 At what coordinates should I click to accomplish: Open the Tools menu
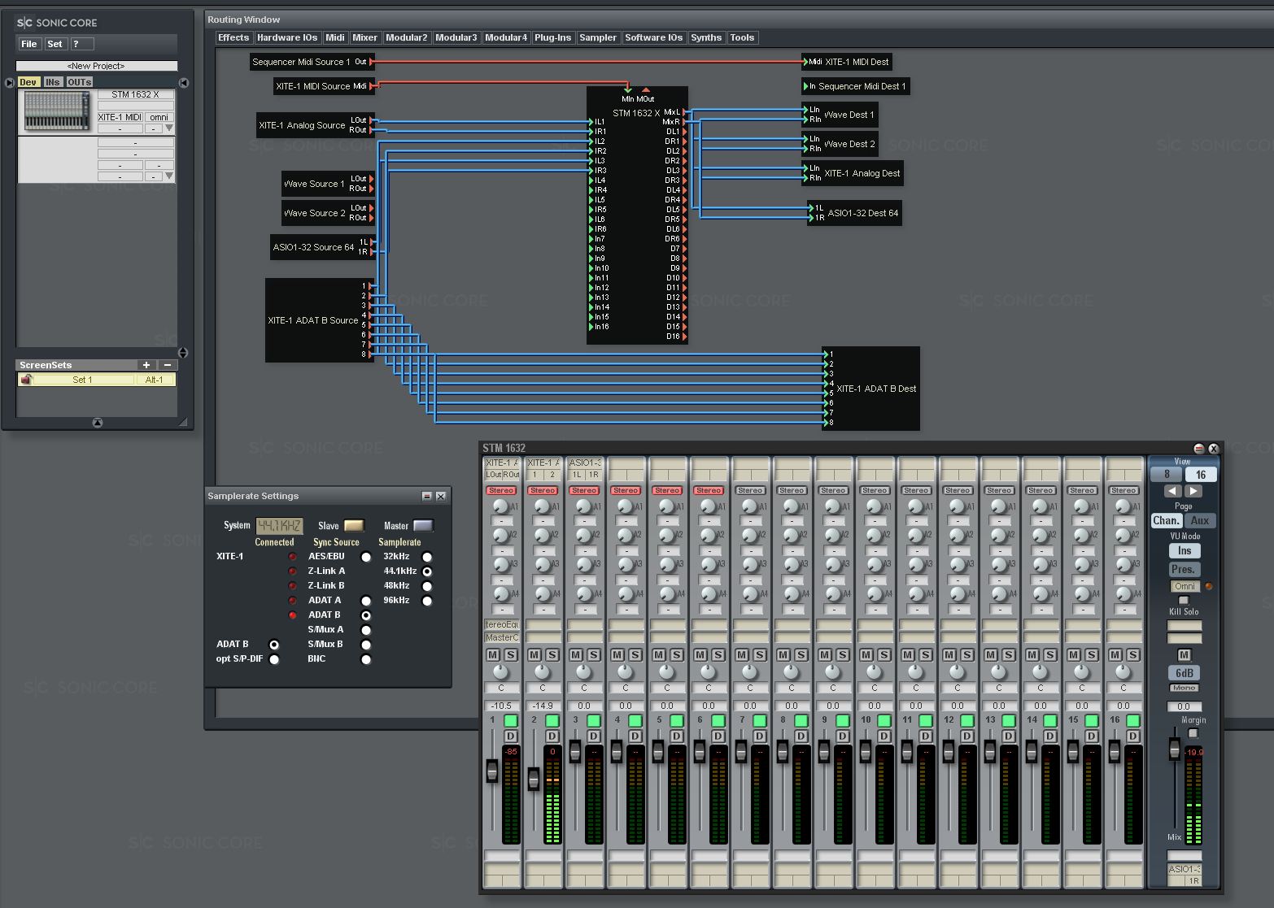coord(742,37)
